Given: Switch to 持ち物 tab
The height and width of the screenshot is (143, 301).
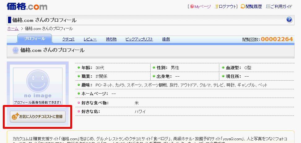Looking at the screenshot, I should 111,39.
